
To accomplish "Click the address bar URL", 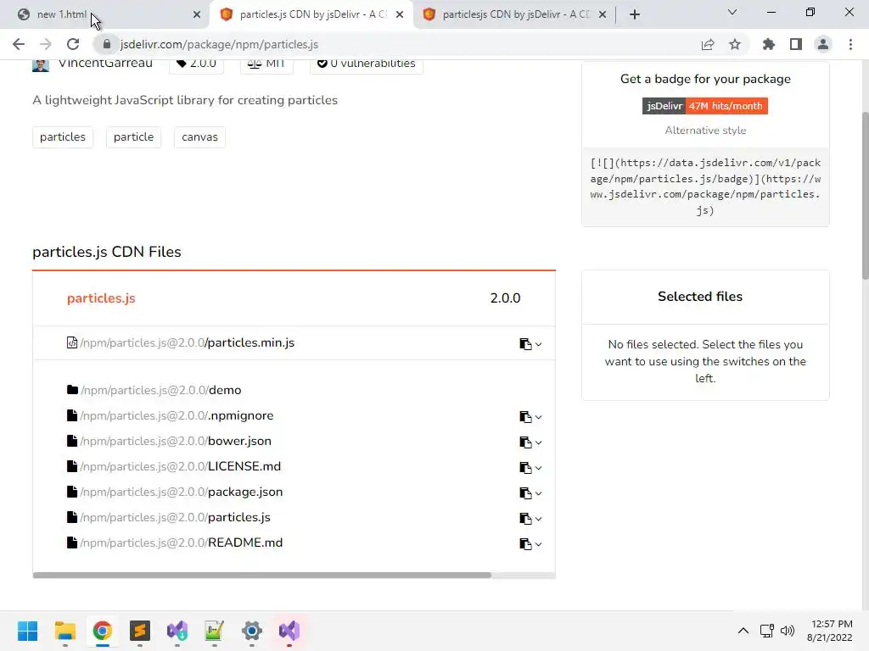I will pyautogui.click(x=219, y=44).
